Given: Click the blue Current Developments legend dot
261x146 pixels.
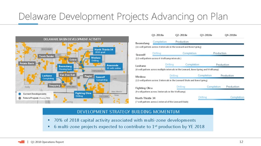Looking at the screenshot, I should pos(20,94).
